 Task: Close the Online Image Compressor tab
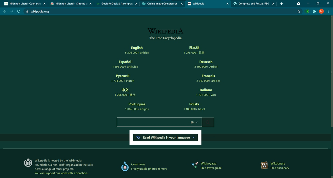182,4
